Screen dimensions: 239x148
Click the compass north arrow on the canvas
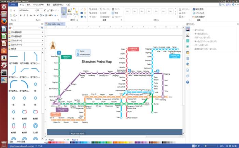[53, 45]
